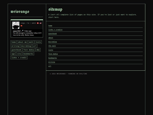The height and width of the screenshot is (115, 153).
Task: Follow the 'fave media' sitemap link
Action: click(53, 54)
